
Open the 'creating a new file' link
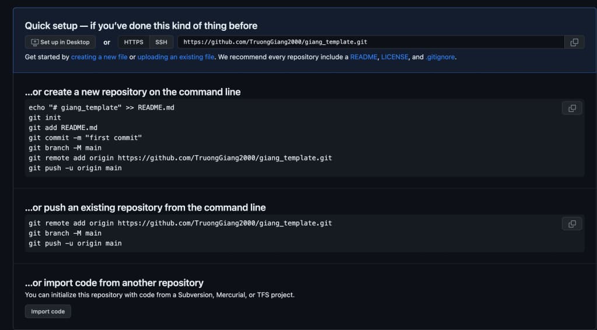pyautogui.click(x=99, y=57)
